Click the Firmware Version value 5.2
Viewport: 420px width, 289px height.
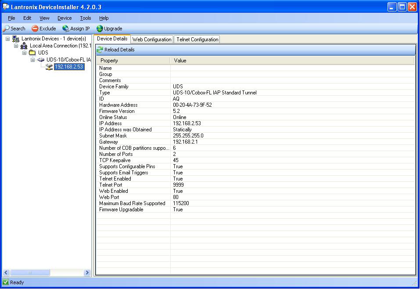176,111
